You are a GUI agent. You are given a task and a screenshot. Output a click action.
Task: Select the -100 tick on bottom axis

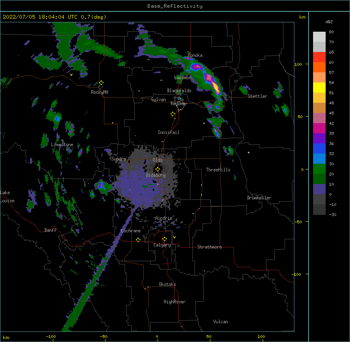tap(51, 336)
